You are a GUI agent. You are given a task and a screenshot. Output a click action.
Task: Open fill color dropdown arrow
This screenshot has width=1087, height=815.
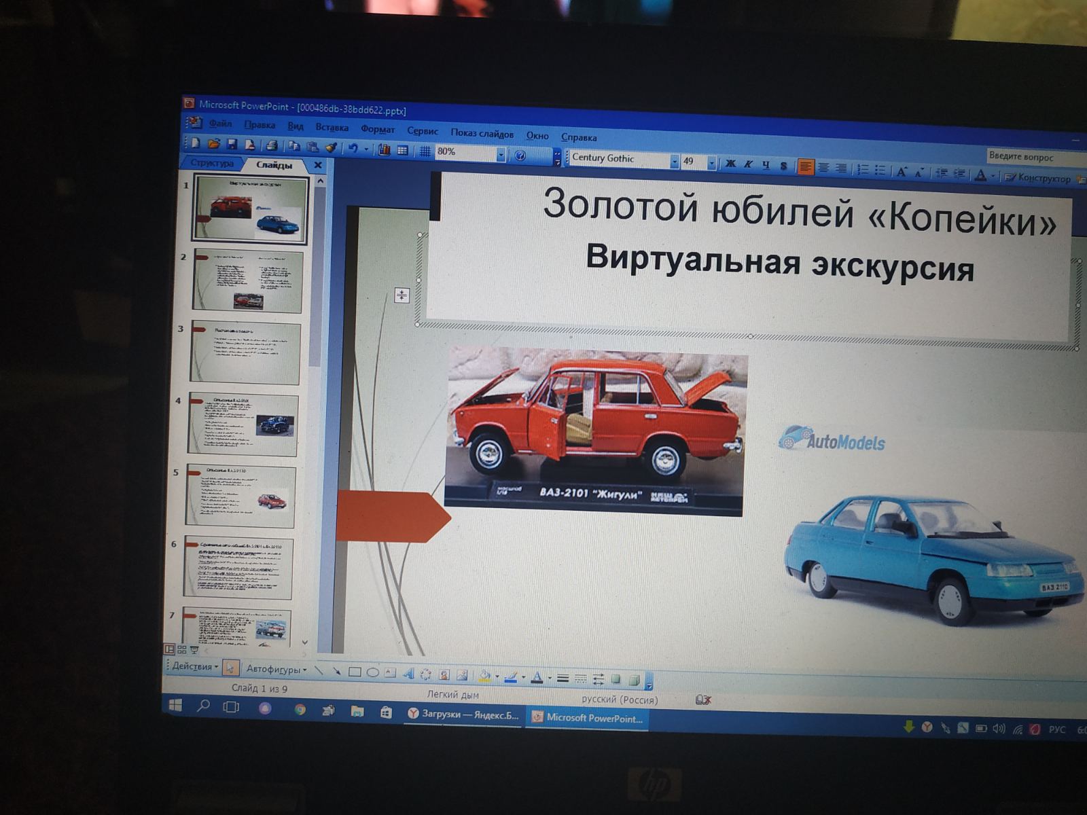pos(497,676)
